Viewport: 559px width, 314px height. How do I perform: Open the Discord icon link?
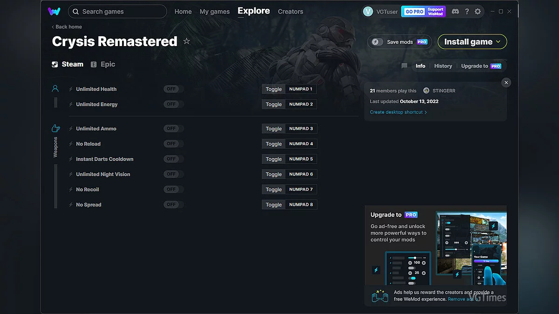(x=455, y=12)
